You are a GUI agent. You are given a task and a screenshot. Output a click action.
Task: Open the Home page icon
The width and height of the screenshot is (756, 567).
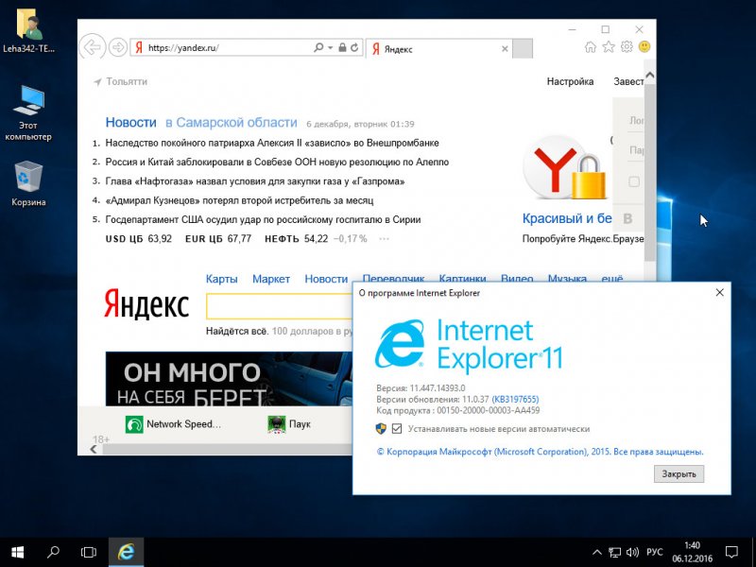590,46
